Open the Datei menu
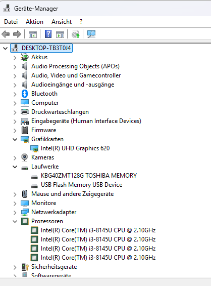Screen dimensions: 211x286 [11, 22]
